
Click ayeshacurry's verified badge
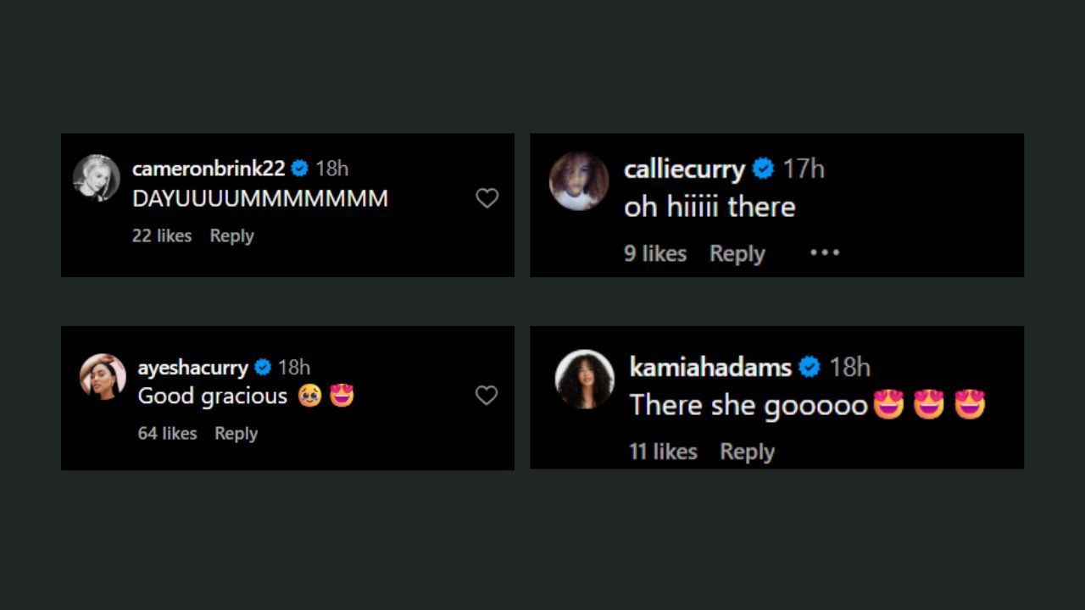[x=263, y=367]
